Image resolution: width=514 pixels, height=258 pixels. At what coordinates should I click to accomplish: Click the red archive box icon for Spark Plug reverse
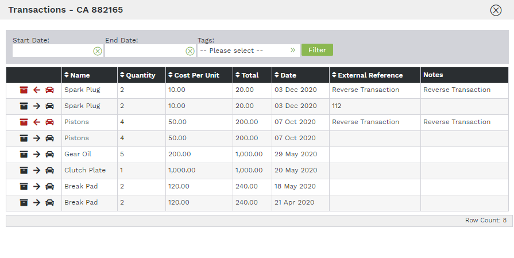pos(24,90)
